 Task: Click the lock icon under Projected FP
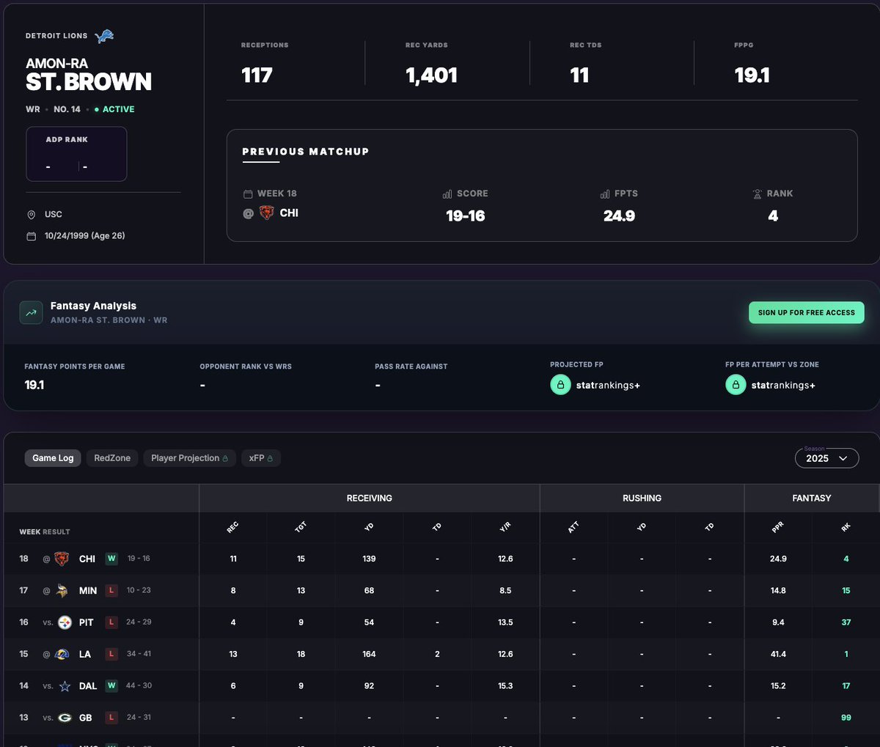pyautogui.click(x=560, y=385)
